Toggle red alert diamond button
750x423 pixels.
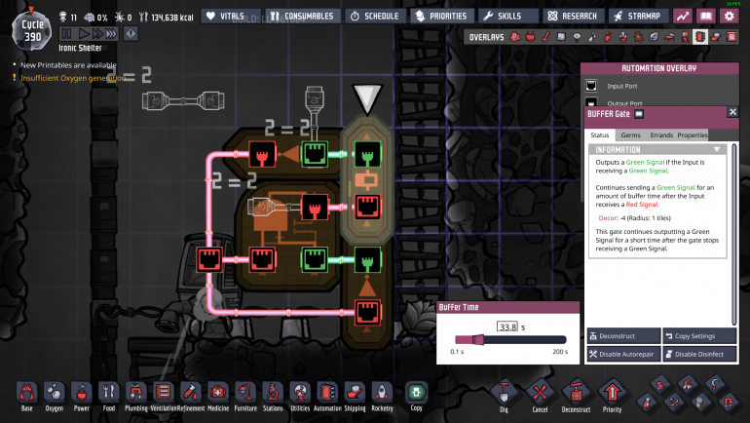click(131, 33)
